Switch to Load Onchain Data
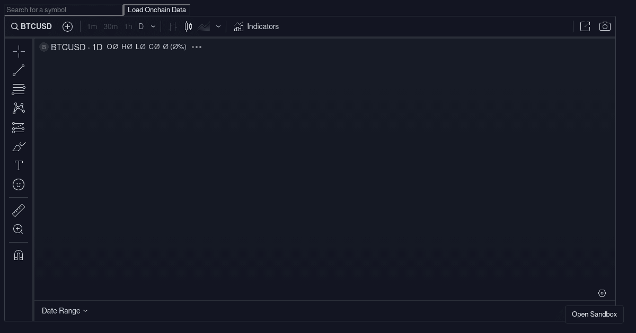636x333 pixels. tap(157, 10)
